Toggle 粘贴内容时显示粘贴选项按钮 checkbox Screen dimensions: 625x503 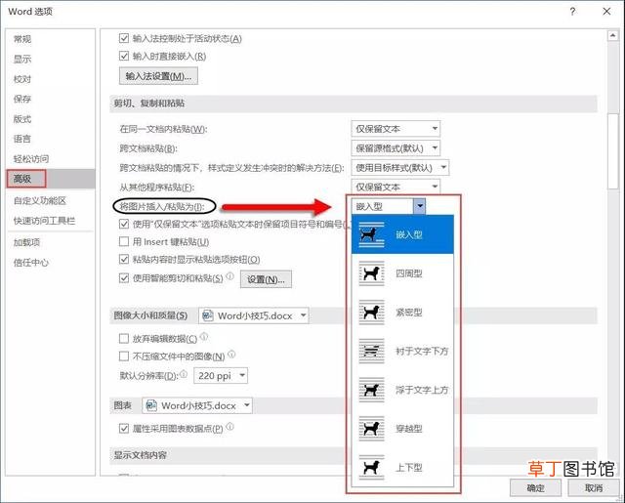[x=124, y=260]
